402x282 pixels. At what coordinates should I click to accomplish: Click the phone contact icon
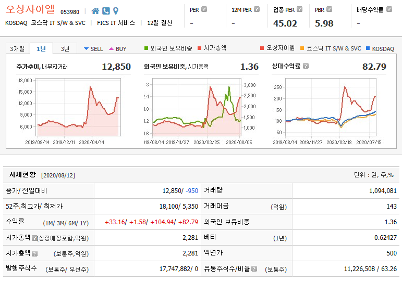(x=106, y=11)
